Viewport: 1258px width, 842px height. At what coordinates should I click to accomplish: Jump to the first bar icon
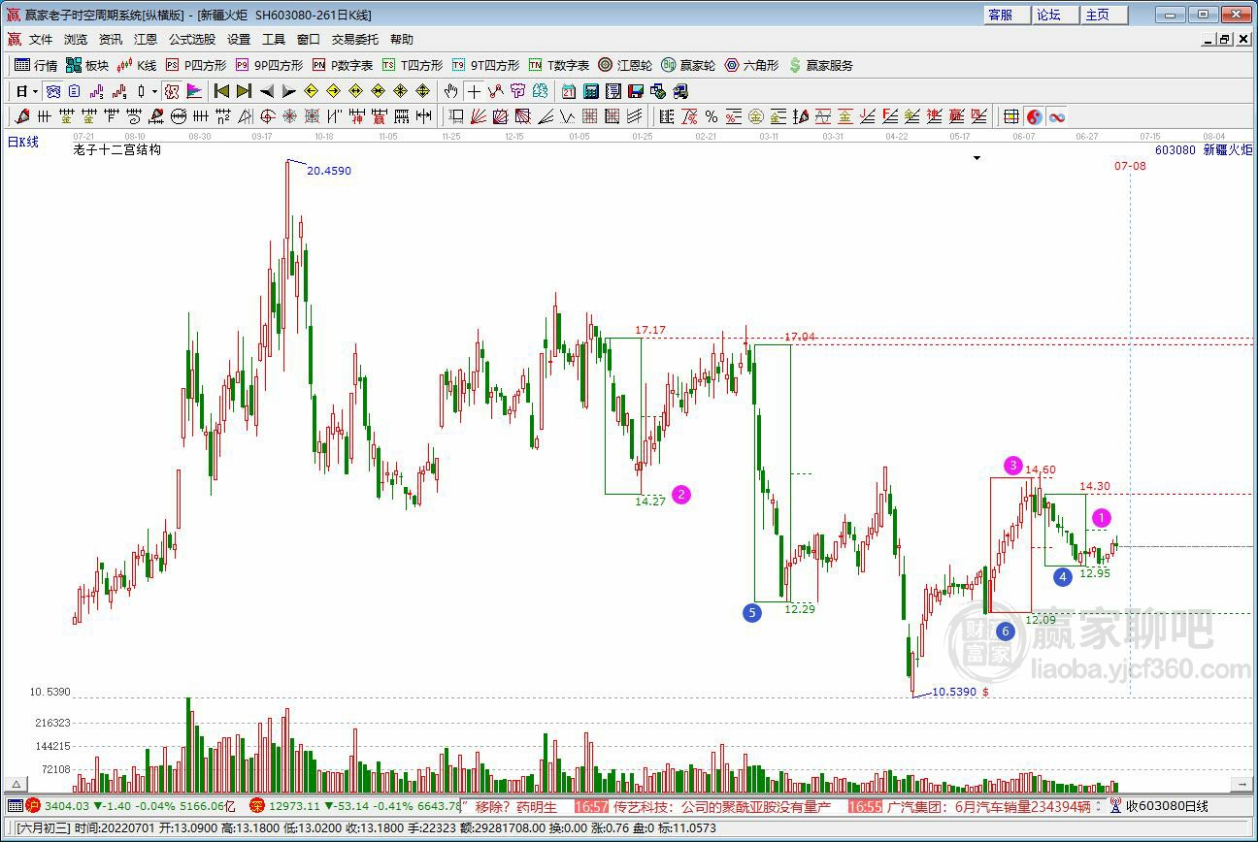221,91
